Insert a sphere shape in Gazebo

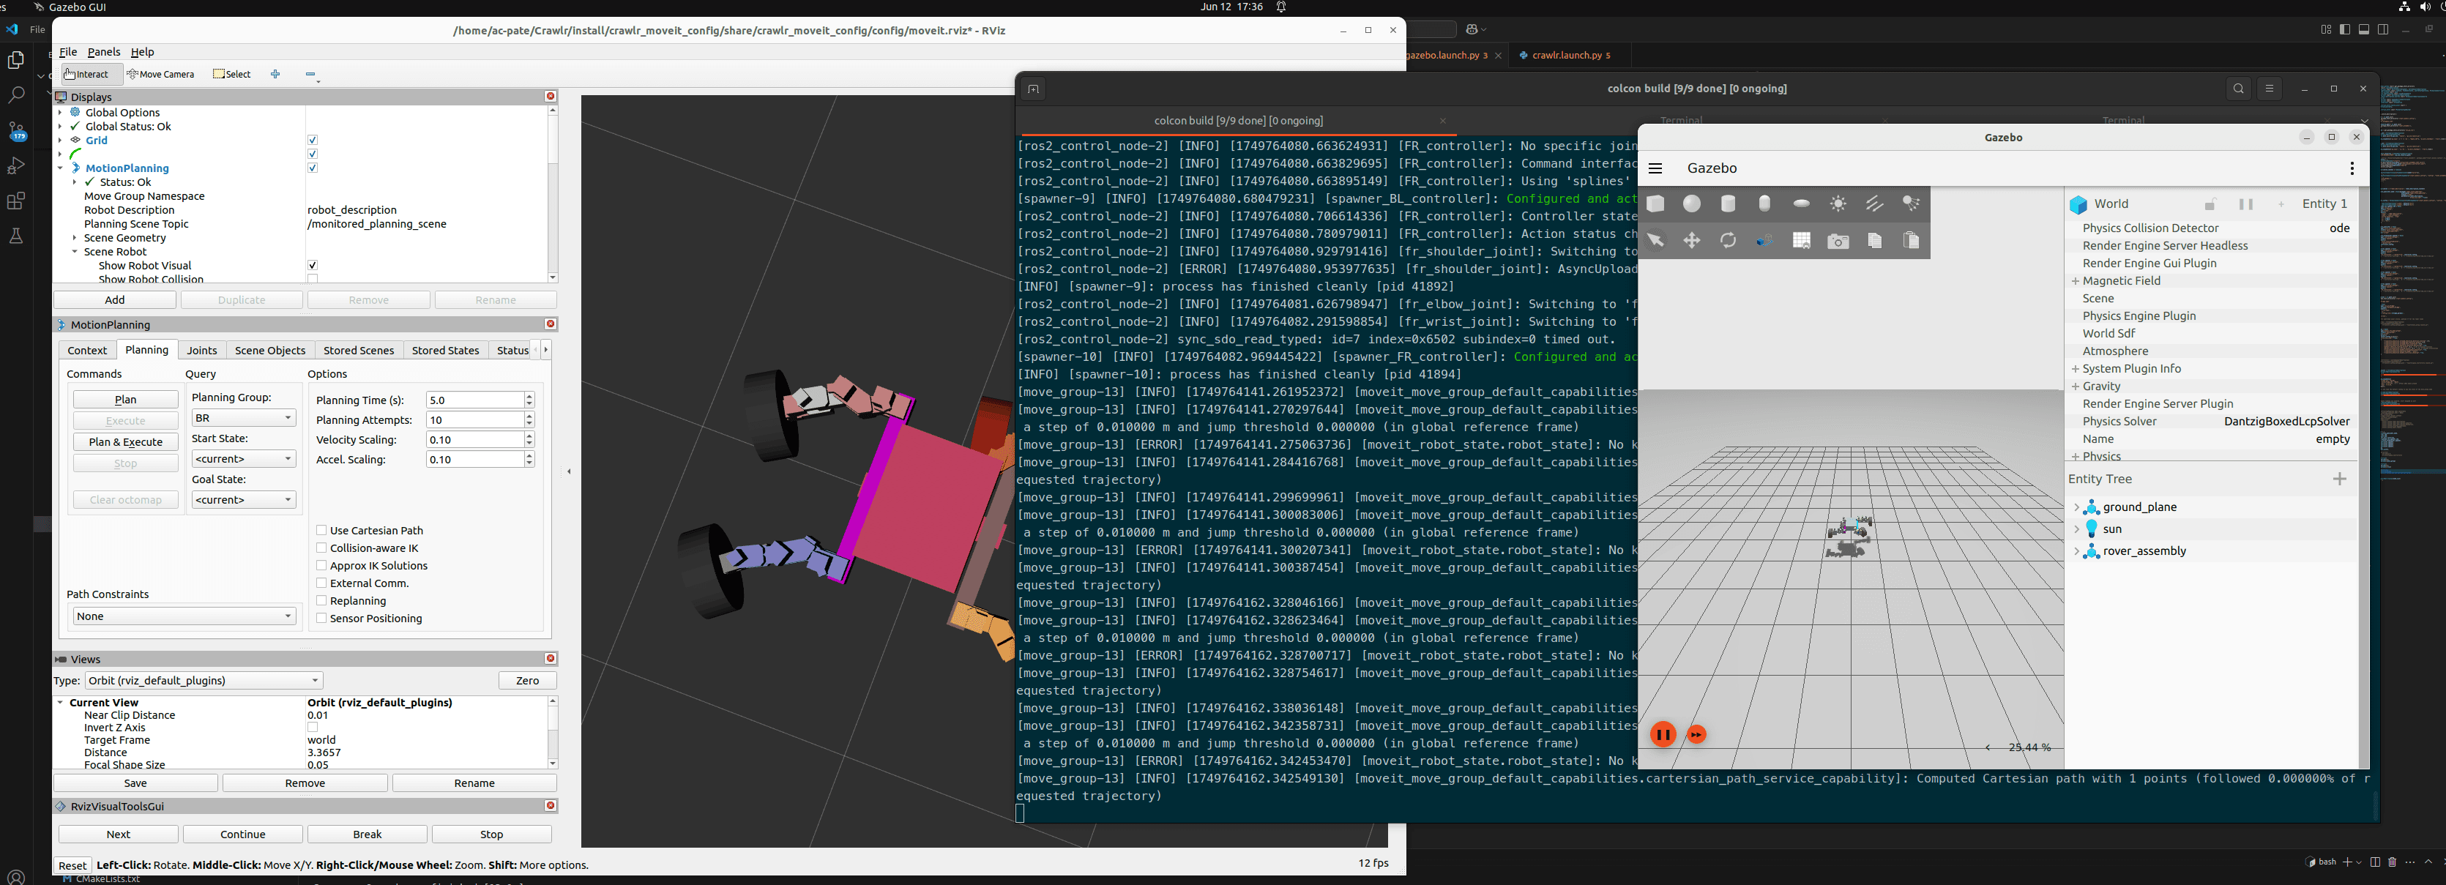[x=1692, y=204]
